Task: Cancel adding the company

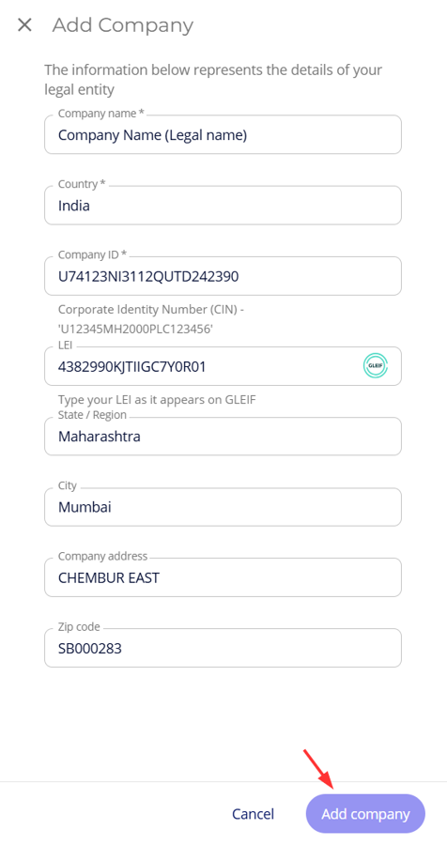Action: tap(254, 814)
